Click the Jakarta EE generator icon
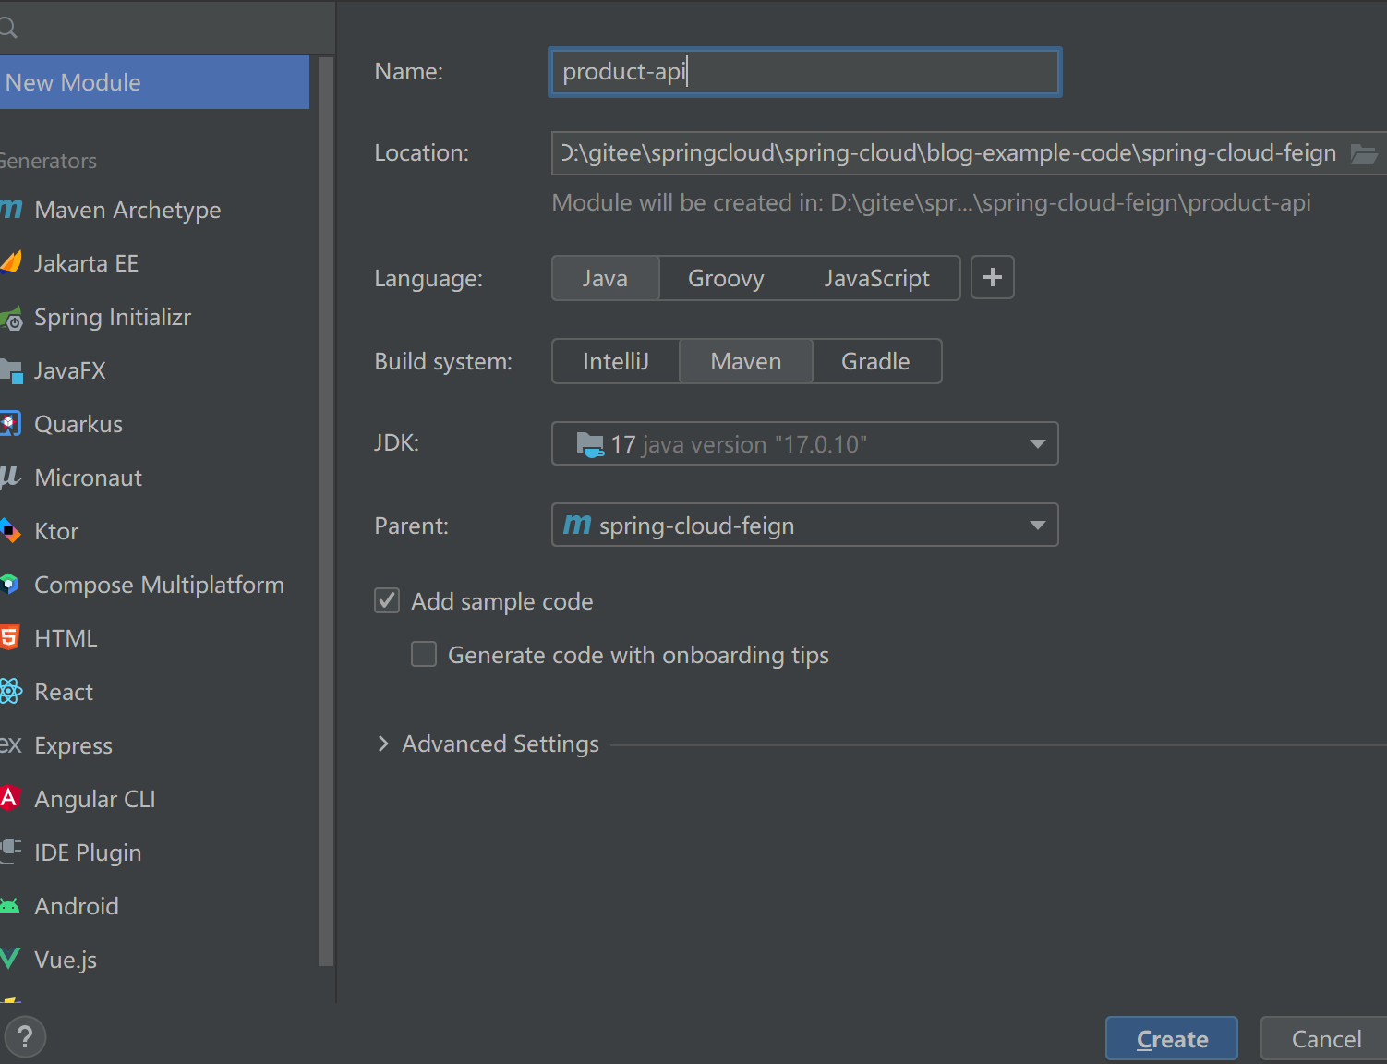 (11, 262)
